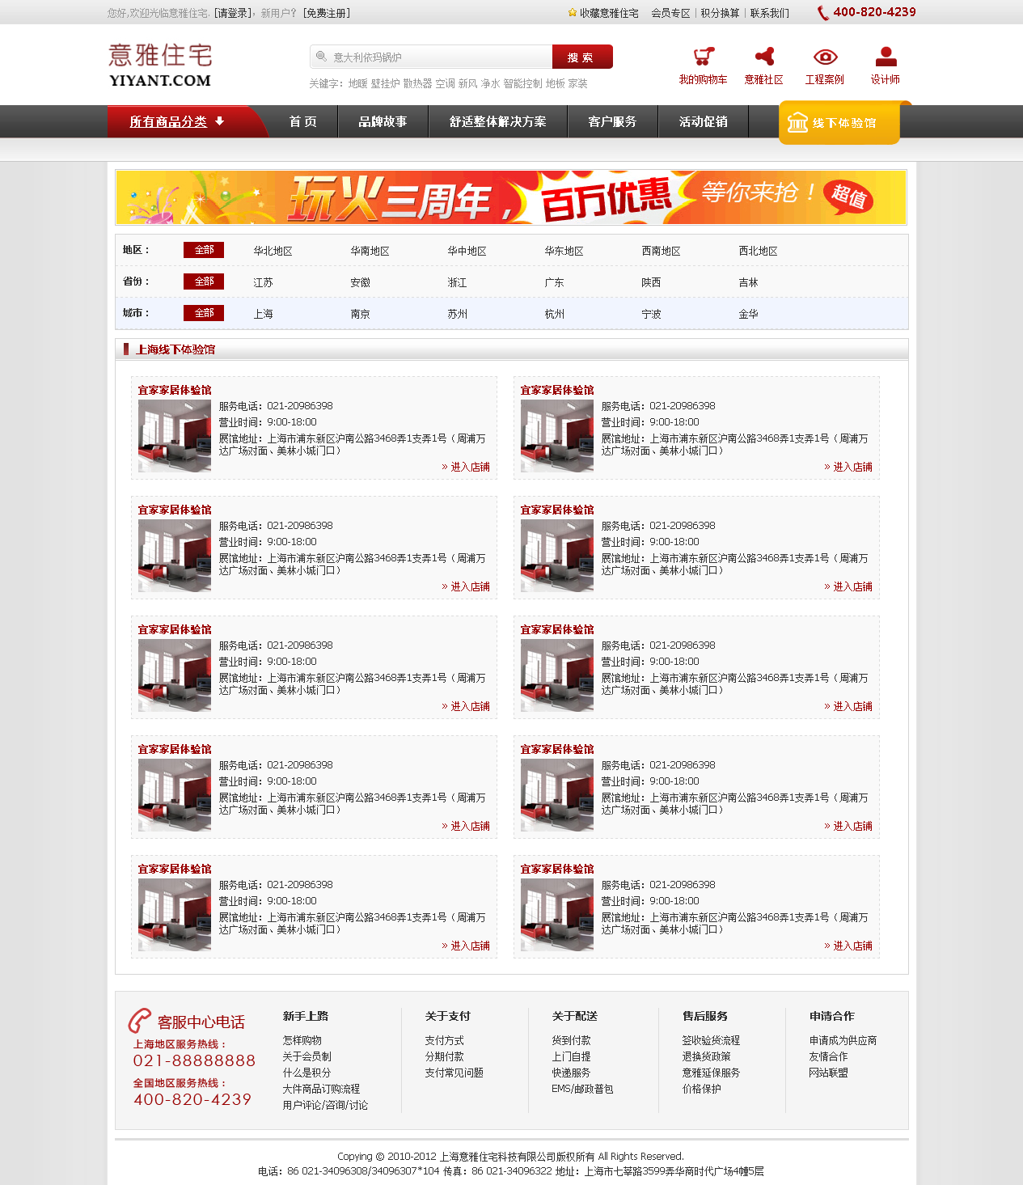Viewport: 1023px width, 1185px height.
Task: Open the 舒适整体解决方案 nav menu
Action: (497, 121)
